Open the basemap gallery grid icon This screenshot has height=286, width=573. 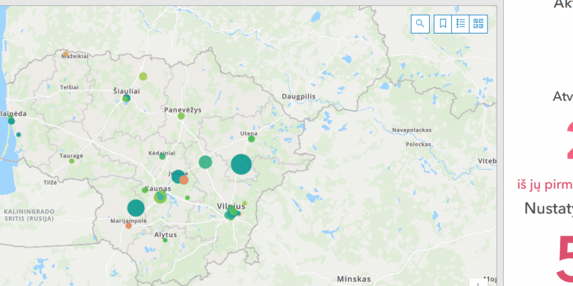tap(478, 24)
